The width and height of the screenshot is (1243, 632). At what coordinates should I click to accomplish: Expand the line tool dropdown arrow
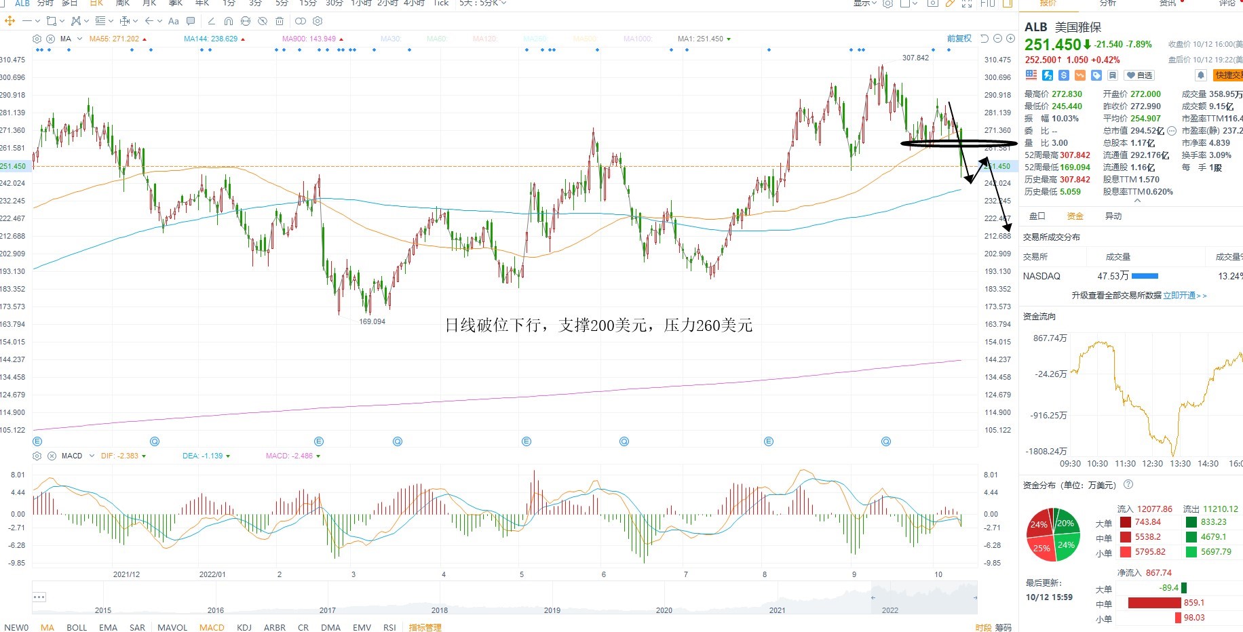coord(37,21)
